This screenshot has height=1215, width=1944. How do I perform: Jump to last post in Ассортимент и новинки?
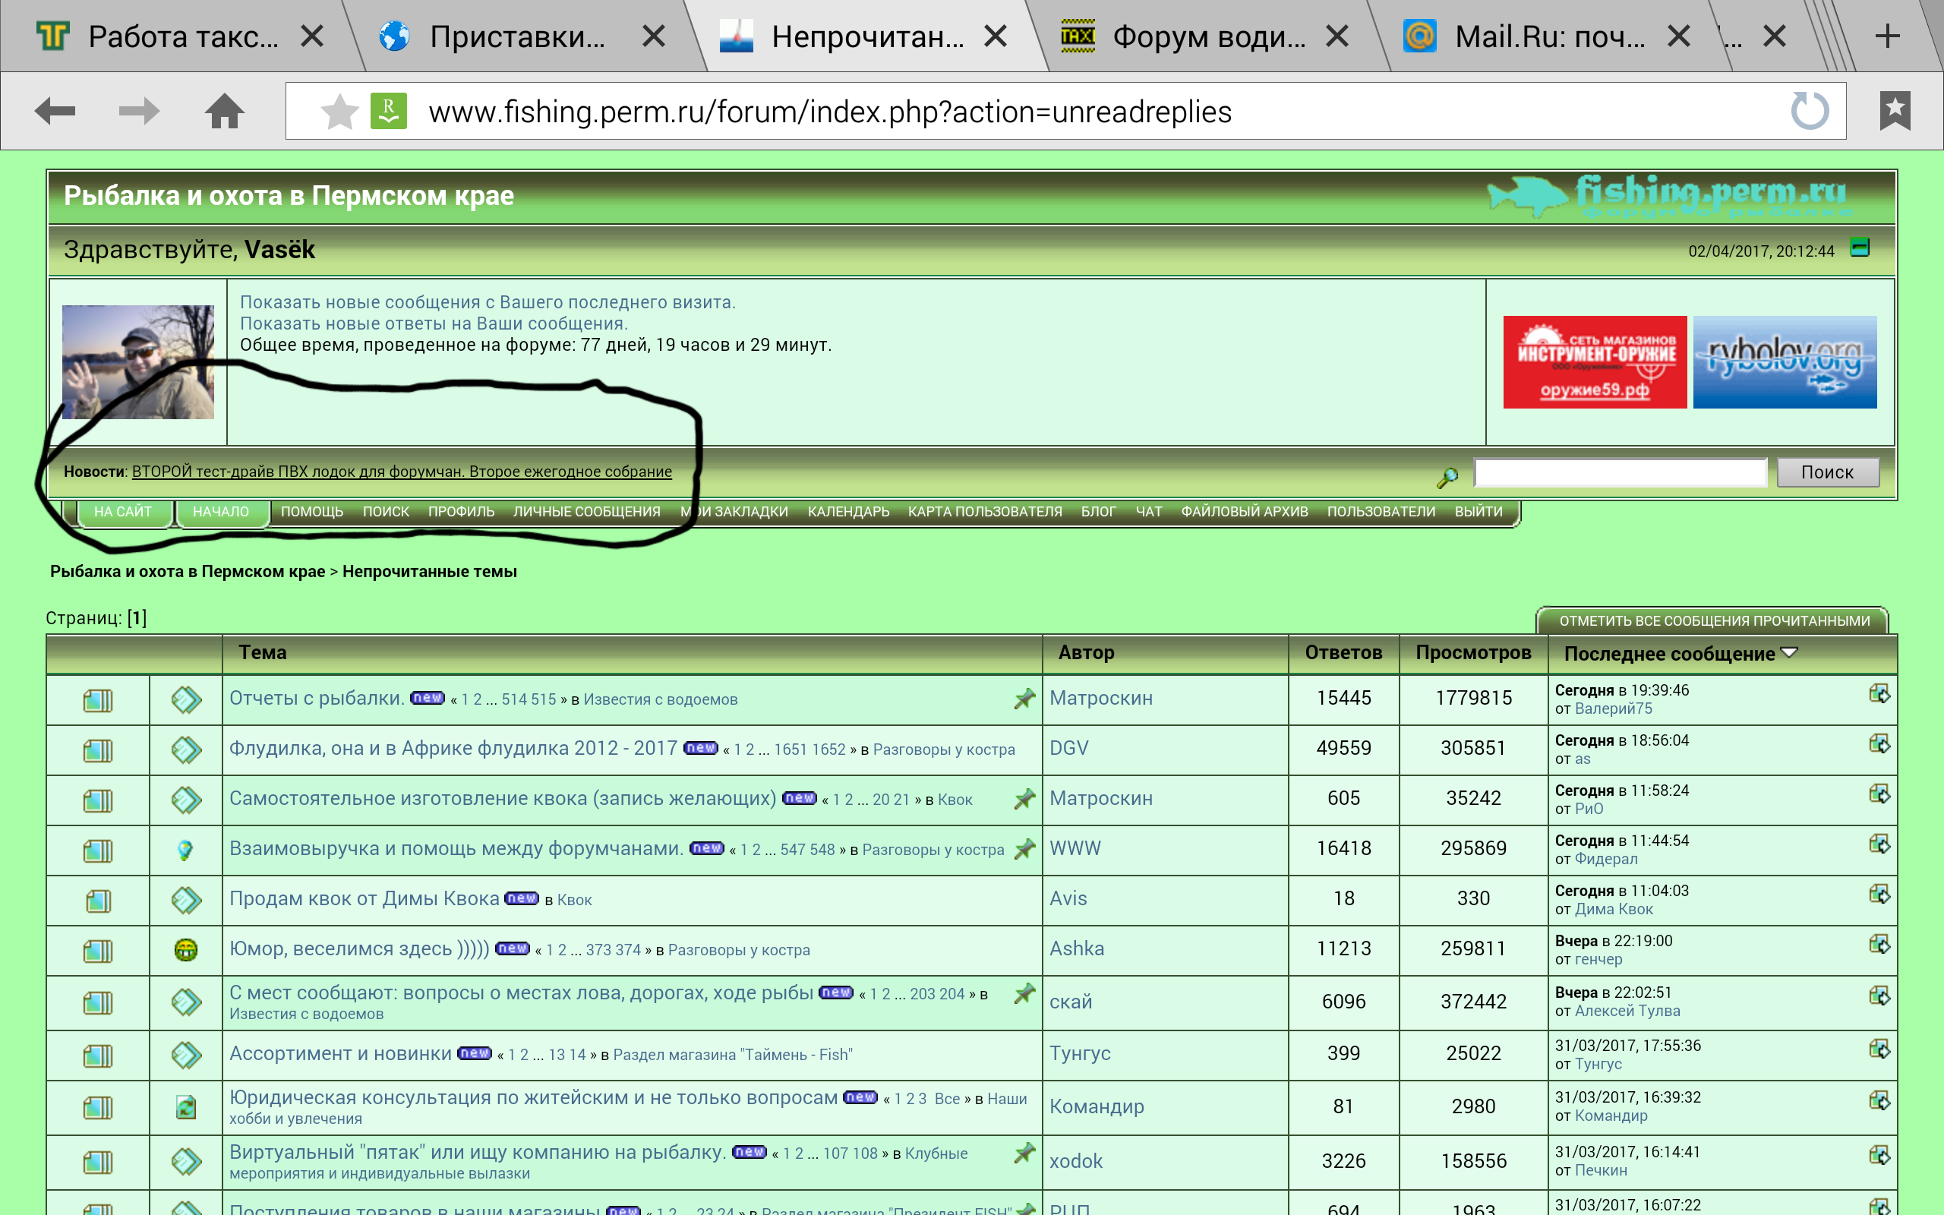[x=1879, y=1049]
